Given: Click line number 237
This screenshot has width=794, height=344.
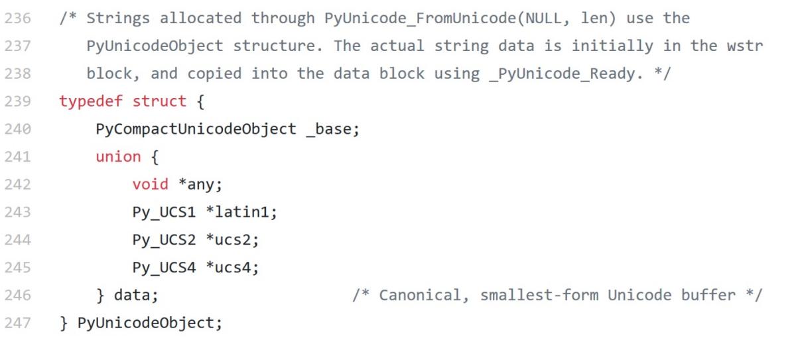Looking at the screenshot, I should point(18,46).
